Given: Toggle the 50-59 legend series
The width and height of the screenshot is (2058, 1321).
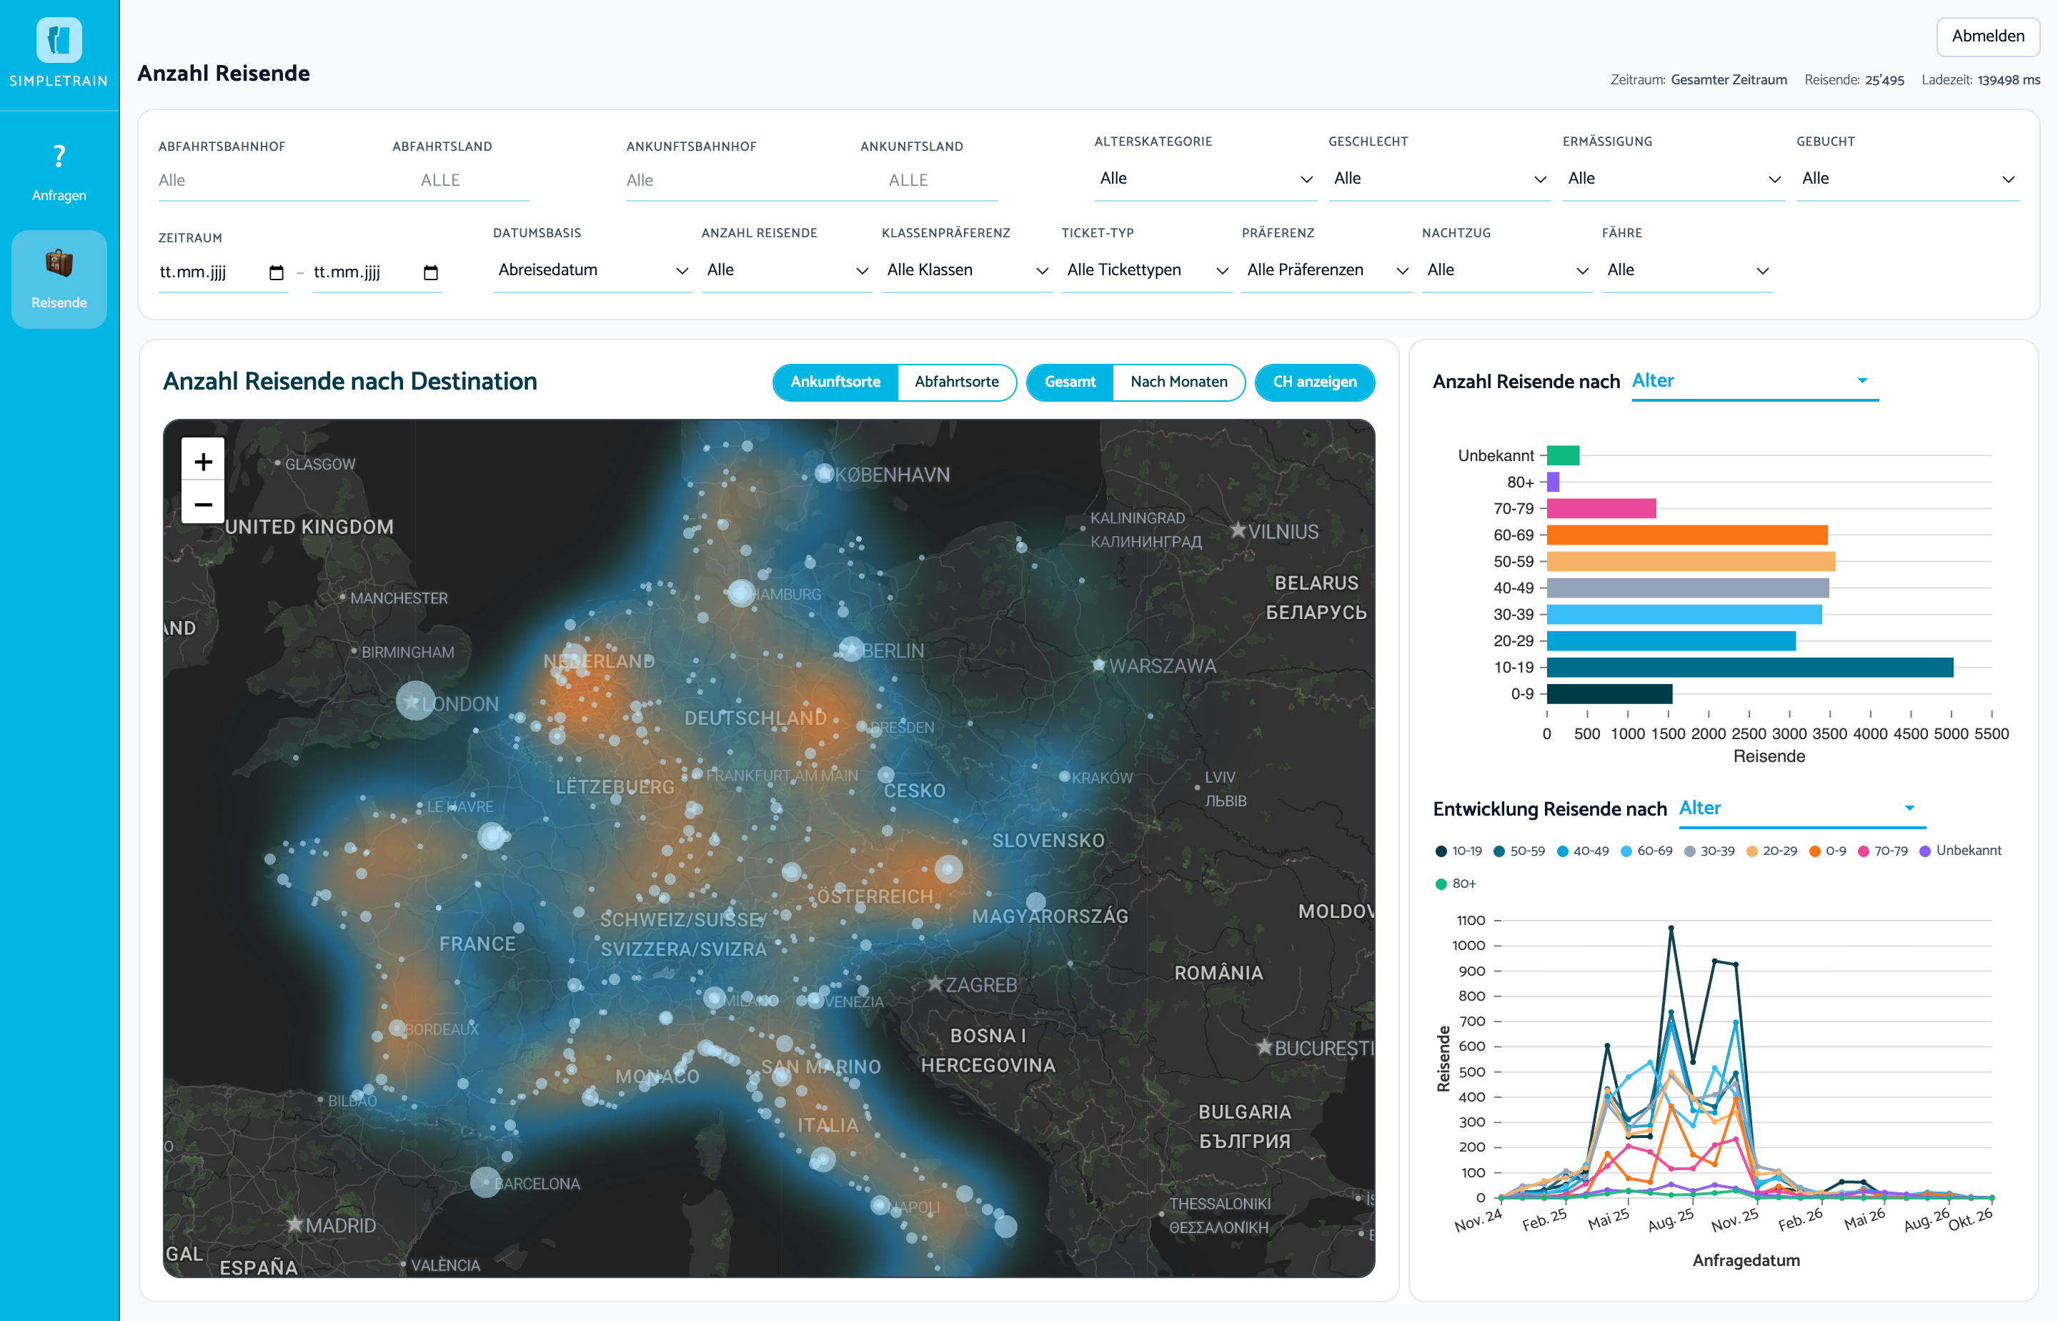Looking at the screenshot, I should (1518, 851).
